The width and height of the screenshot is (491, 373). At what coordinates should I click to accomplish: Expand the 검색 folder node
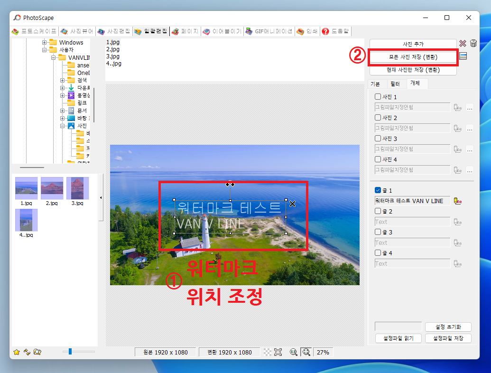point(62,80)
